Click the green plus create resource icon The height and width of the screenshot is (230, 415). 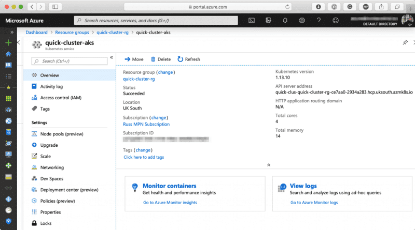point(8,43)
